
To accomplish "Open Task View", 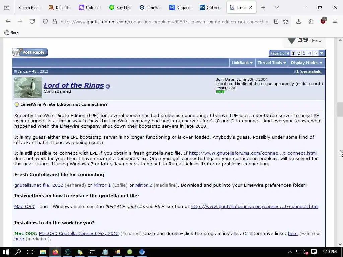I will point(30,252).
